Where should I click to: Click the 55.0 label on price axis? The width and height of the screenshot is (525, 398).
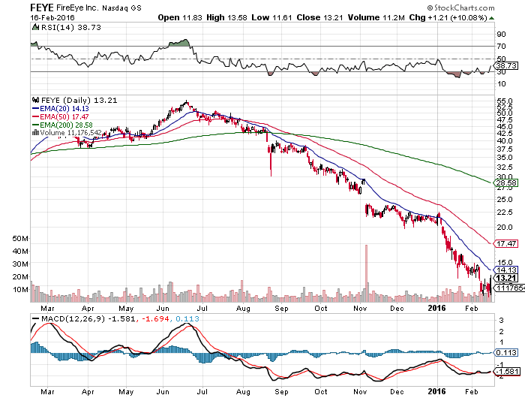505,101
